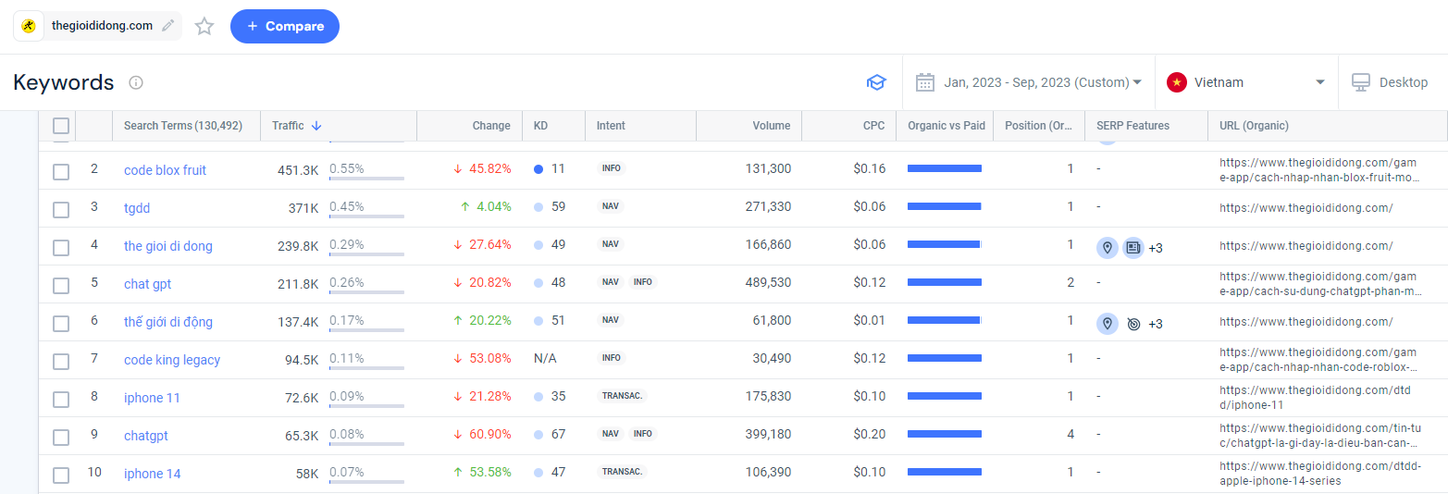Image resolution: width=1448 pixels, height=494 pixels.
Task: Open the Keywords info tooltip icon
Action: pyautogui.click(x=136, y=82)
